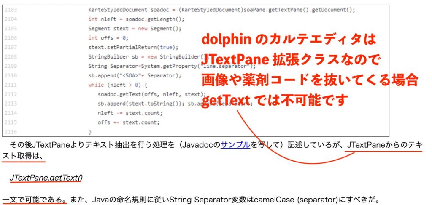Image resolution: width=432 pixels, height=205 pixels.
Task: Click 'sb.append("<SOA>"+ Separator);' code
Action: tap(135, 76)
